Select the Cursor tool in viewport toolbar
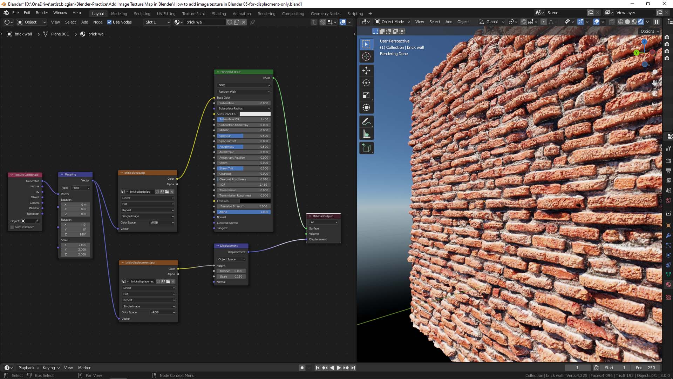 coord(366,56)
